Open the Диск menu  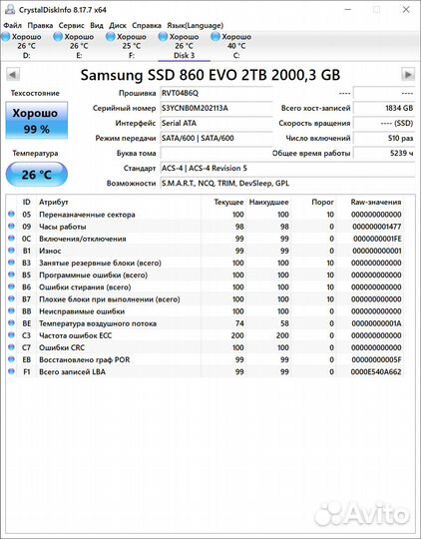pyautogui.click(x=118, y=25)
